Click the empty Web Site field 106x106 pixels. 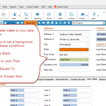point(74,70)
